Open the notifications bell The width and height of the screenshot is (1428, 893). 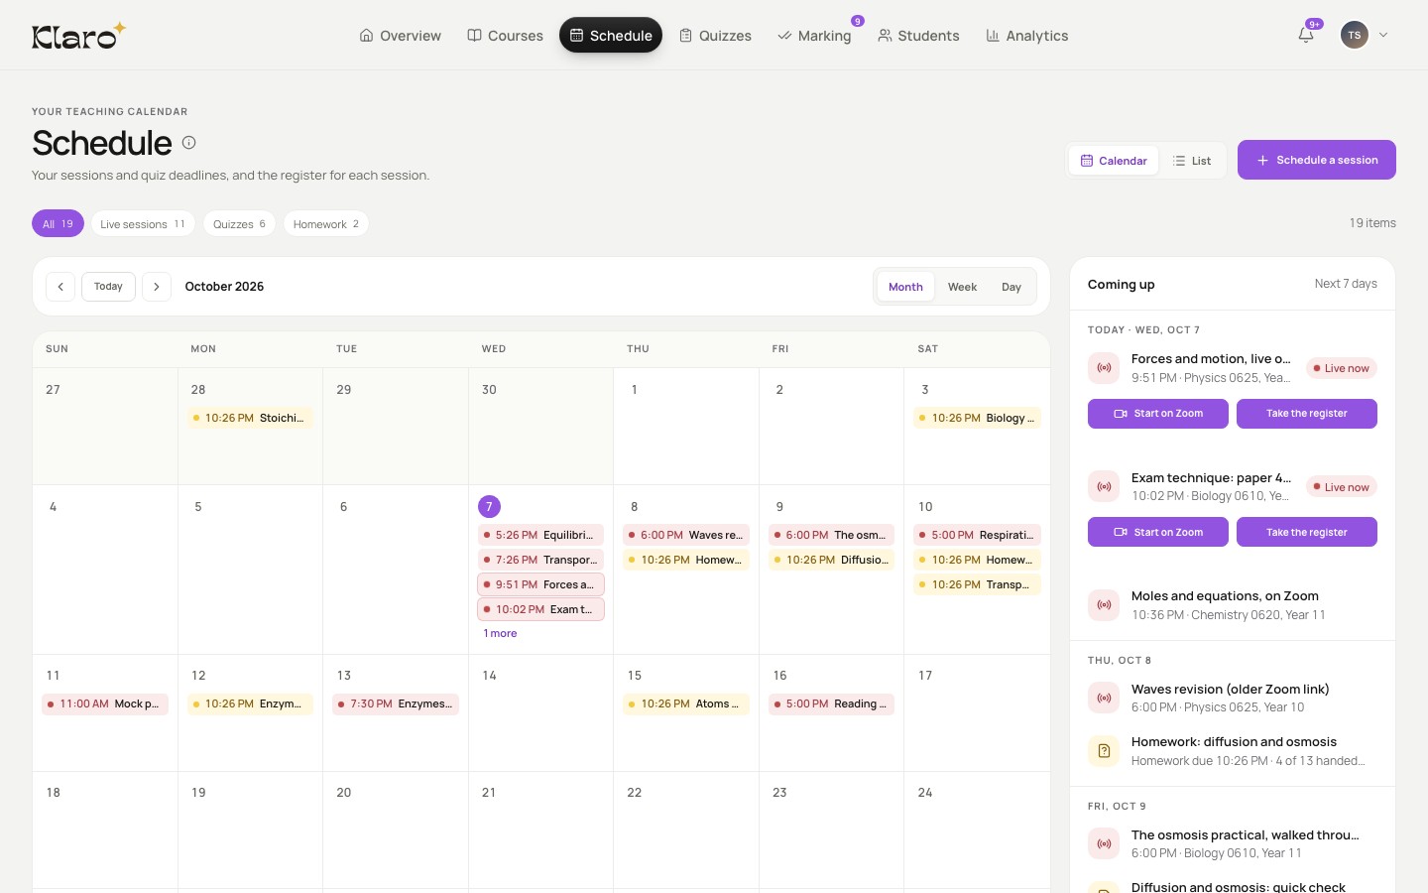coord(1306,35)
